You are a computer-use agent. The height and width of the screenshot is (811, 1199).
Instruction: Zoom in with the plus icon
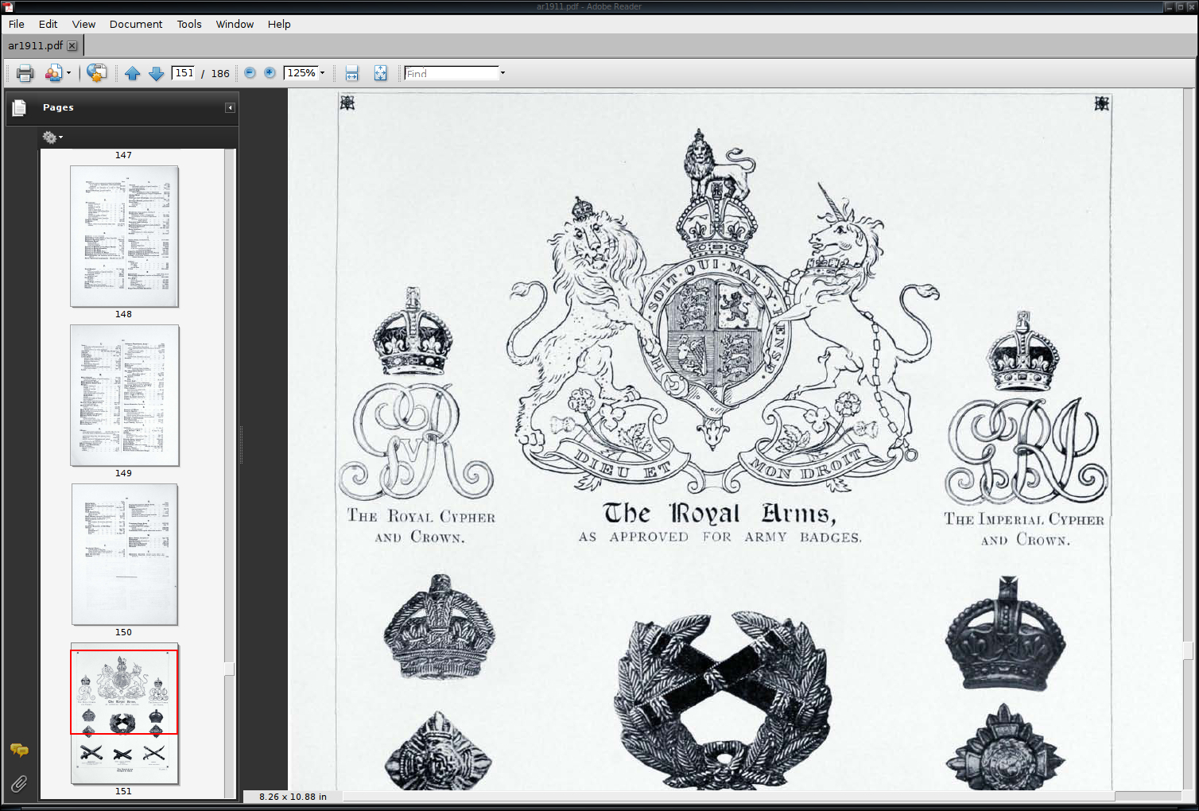[270, 72]
